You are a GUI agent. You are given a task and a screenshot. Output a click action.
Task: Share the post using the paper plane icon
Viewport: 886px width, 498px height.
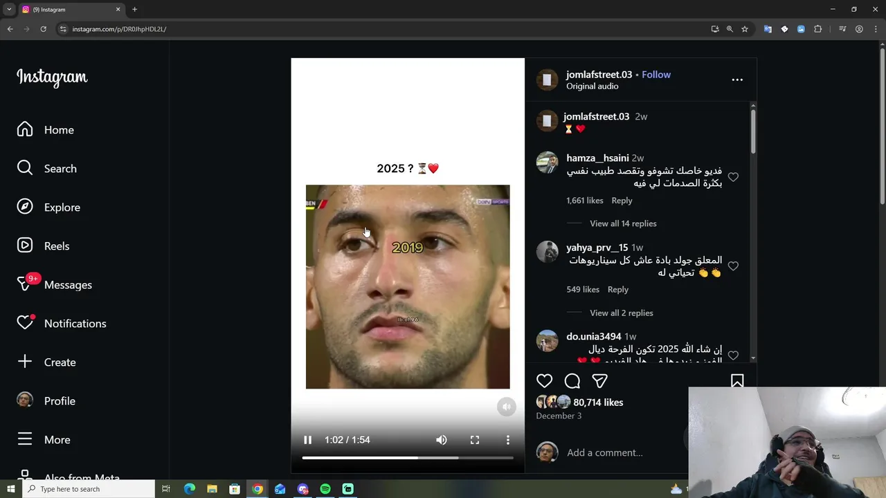tap(599, 381)
